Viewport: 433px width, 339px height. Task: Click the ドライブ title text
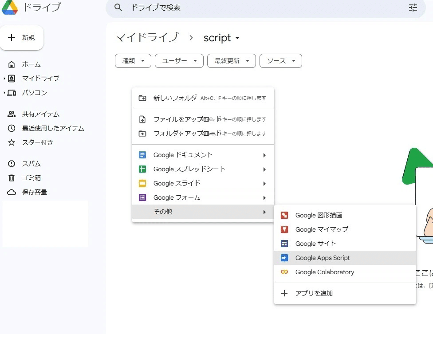click(x=42, y=7)
